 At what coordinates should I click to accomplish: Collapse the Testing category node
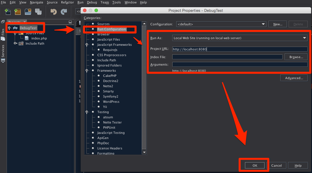tap(87, 112)
